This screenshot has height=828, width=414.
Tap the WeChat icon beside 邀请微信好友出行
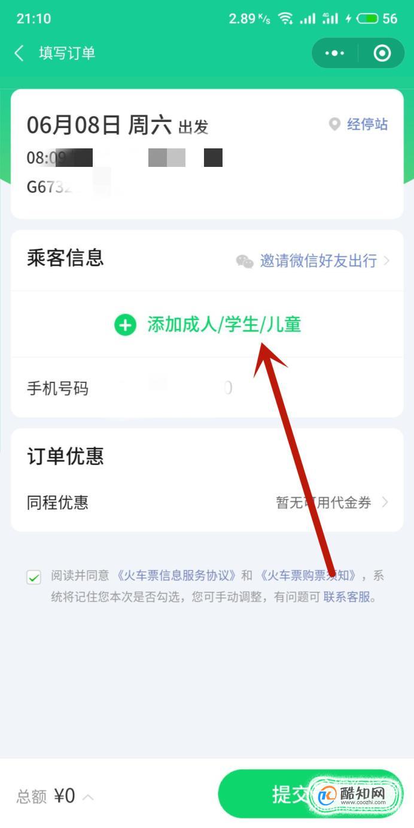[245, 261]
